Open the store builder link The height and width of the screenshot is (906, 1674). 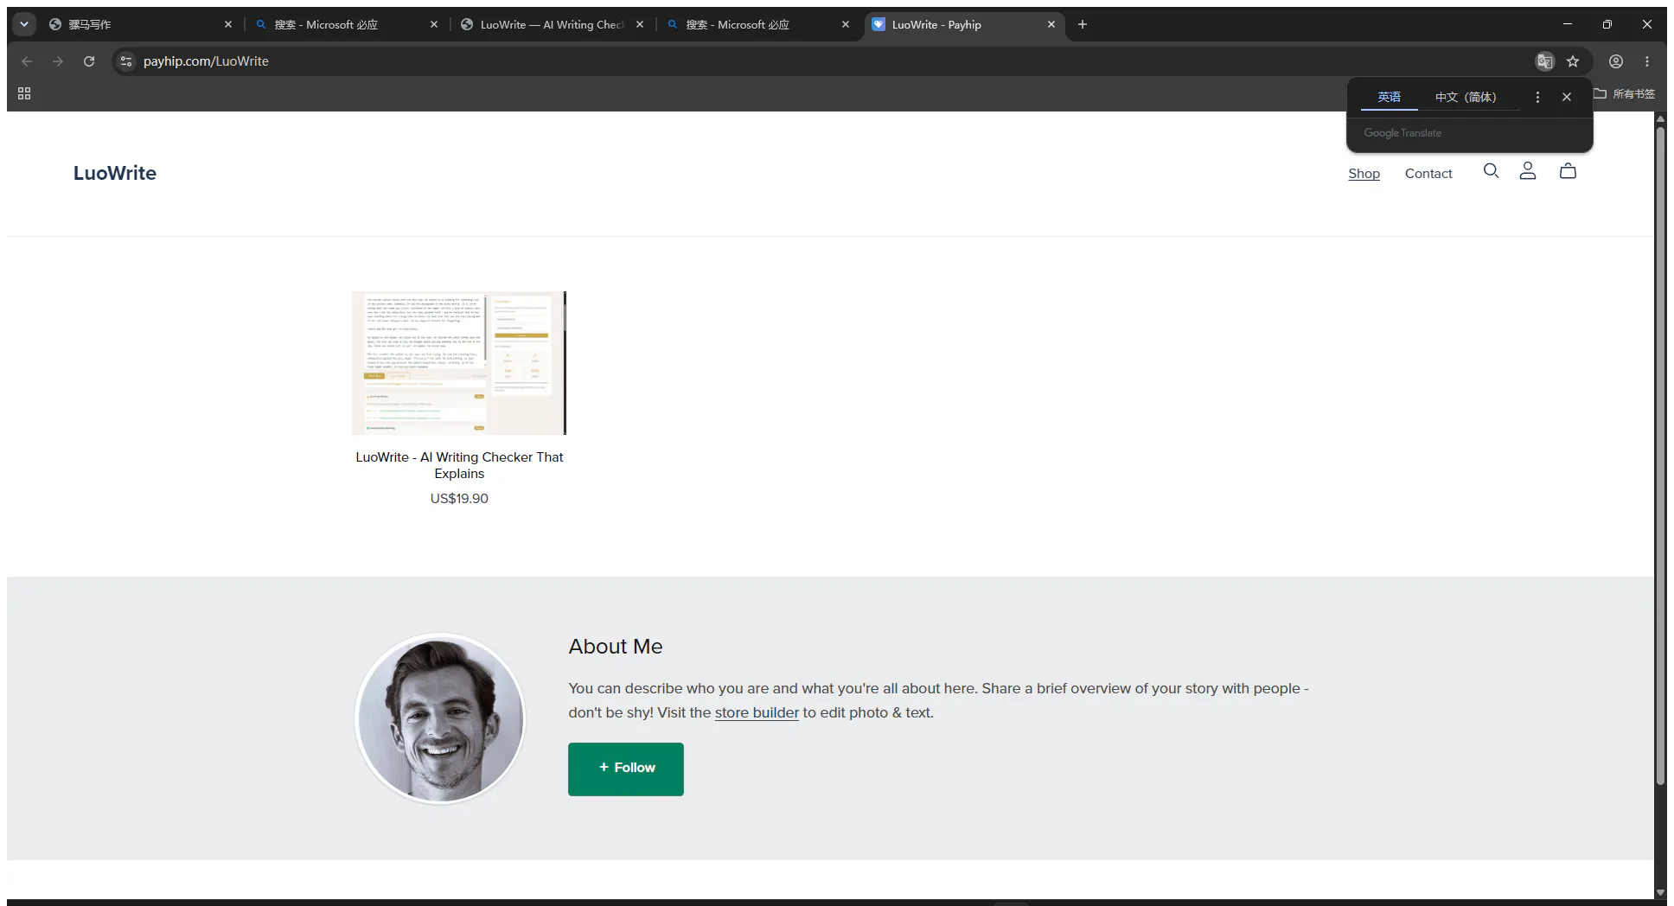757,712
